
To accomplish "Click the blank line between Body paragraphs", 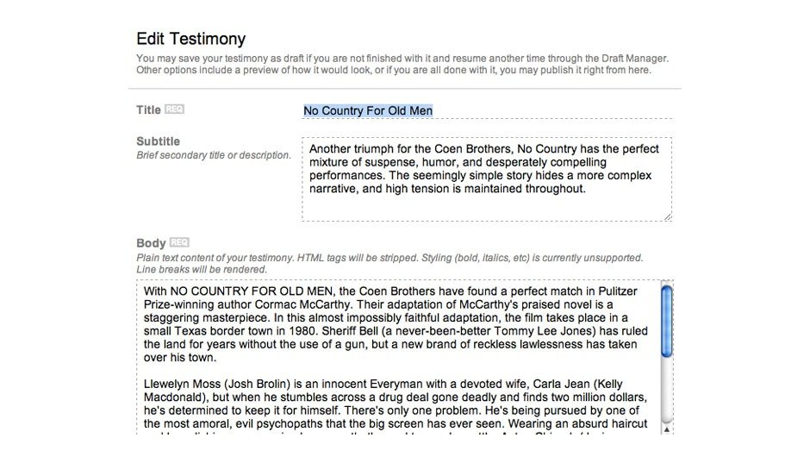I will (x=396, y=371).
